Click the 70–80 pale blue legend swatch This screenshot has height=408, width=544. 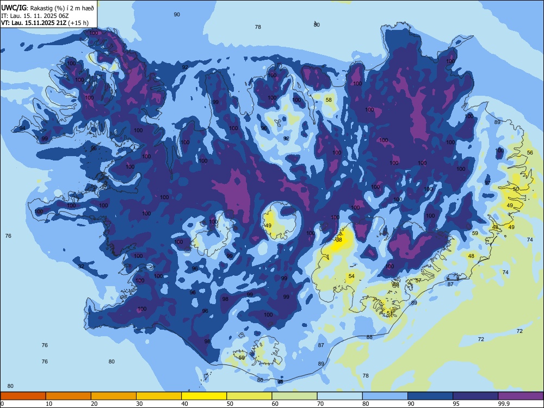339,396
